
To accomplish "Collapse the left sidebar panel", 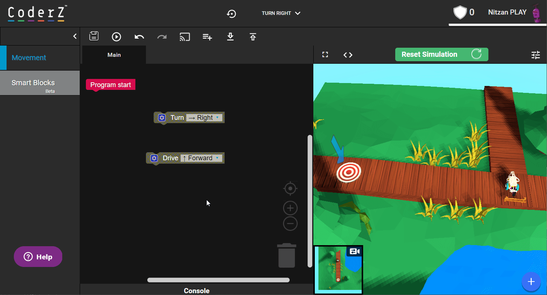I will pyautogui.click(x=75, y=36).
